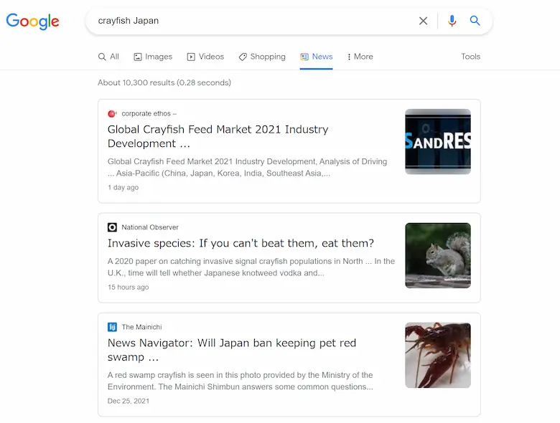Image resolution: width=560 pixels, height=423 pixels.
Task: Click the 'About 10,300 results' count text
Action: (164, 82)
